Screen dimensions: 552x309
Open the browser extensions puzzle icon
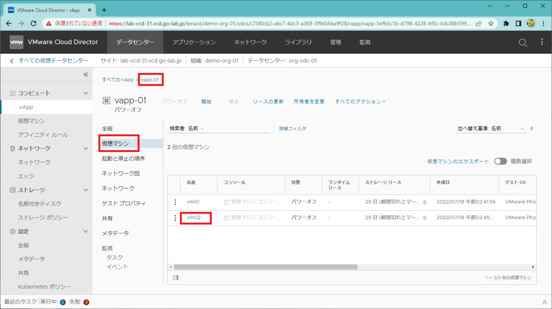(506, 23)
